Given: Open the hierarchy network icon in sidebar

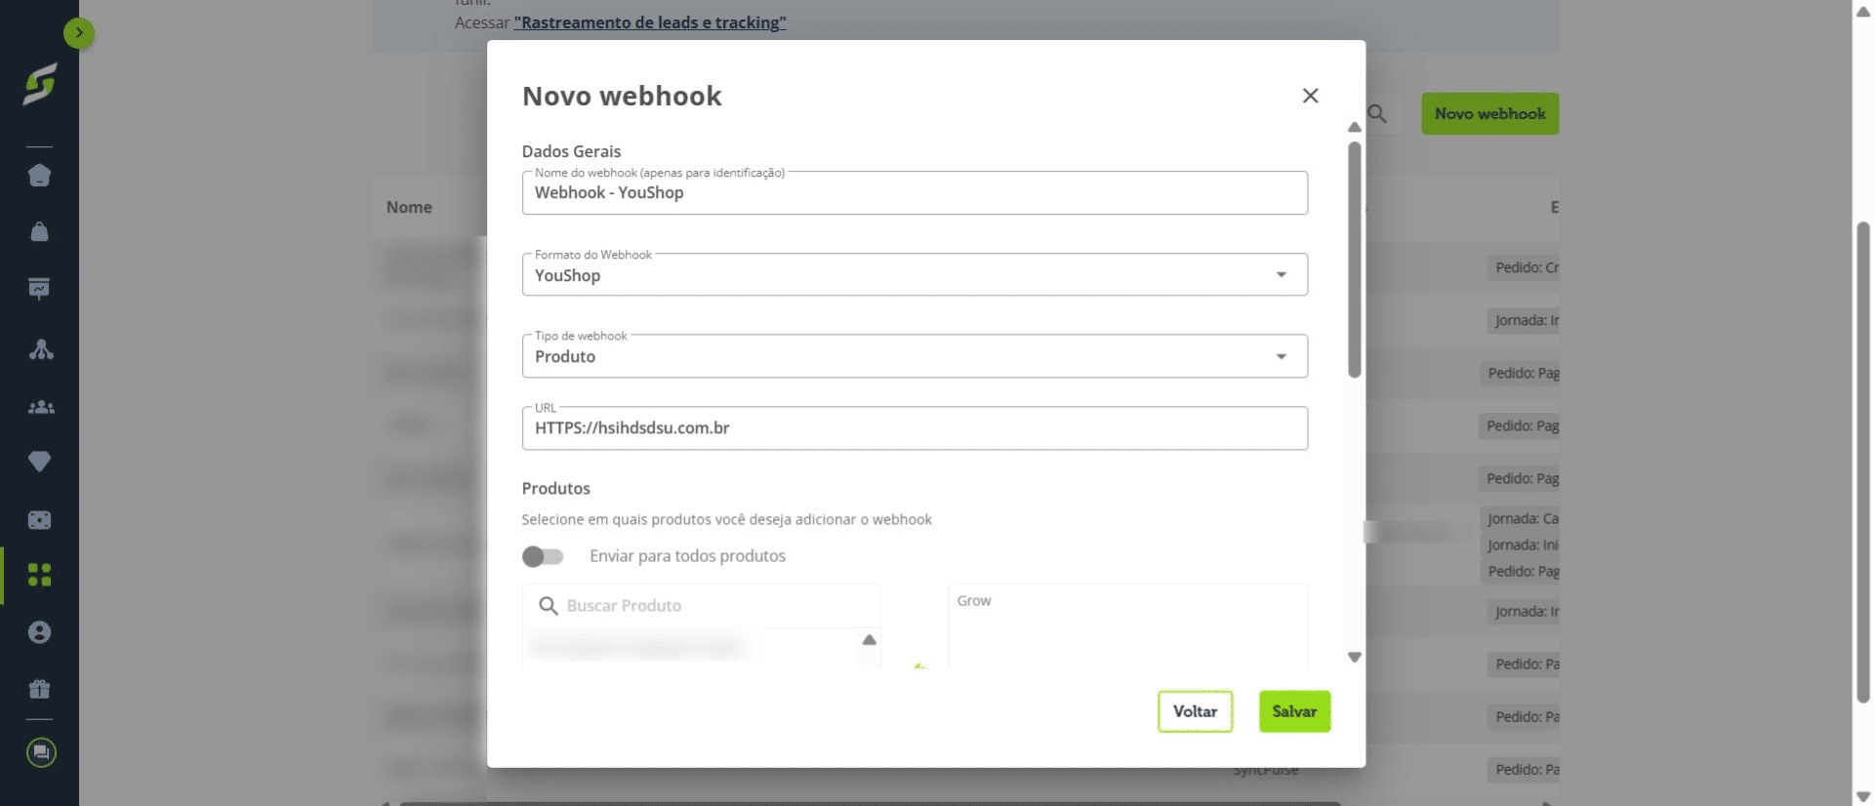Looking at the screenshot, I should click(x=40, y=349).
